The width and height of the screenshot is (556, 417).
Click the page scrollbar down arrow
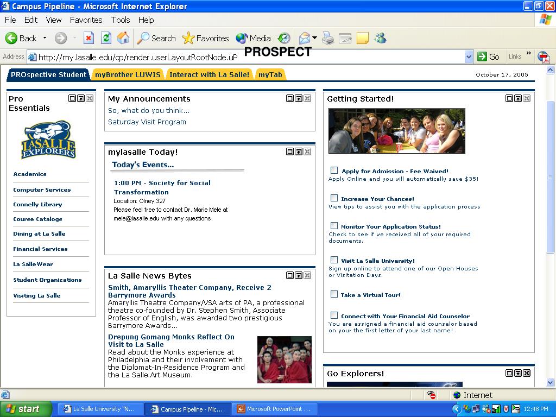click(x=551, y=382)
